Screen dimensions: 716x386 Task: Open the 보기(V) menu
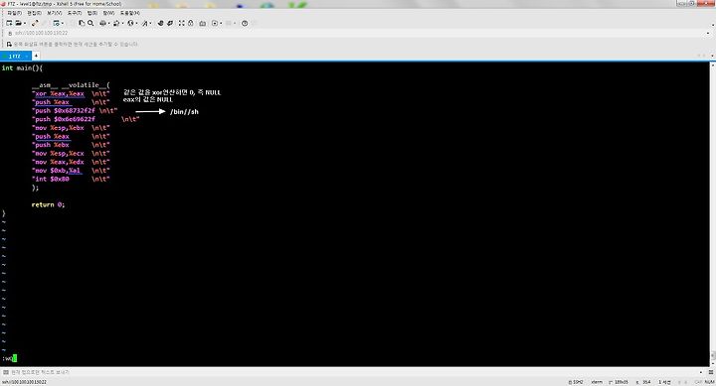coord(55,13)
